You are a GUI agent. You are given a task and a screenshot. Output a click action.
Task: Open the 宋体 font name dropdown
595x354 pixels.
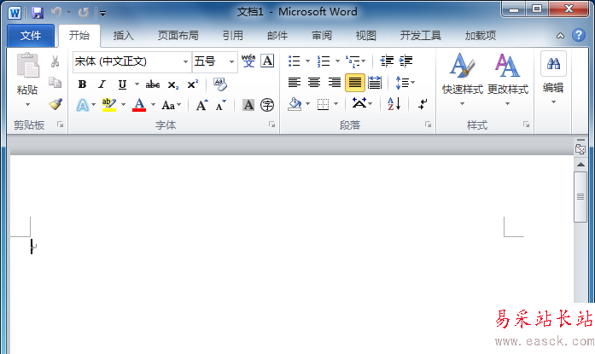[x=186, y=61]
